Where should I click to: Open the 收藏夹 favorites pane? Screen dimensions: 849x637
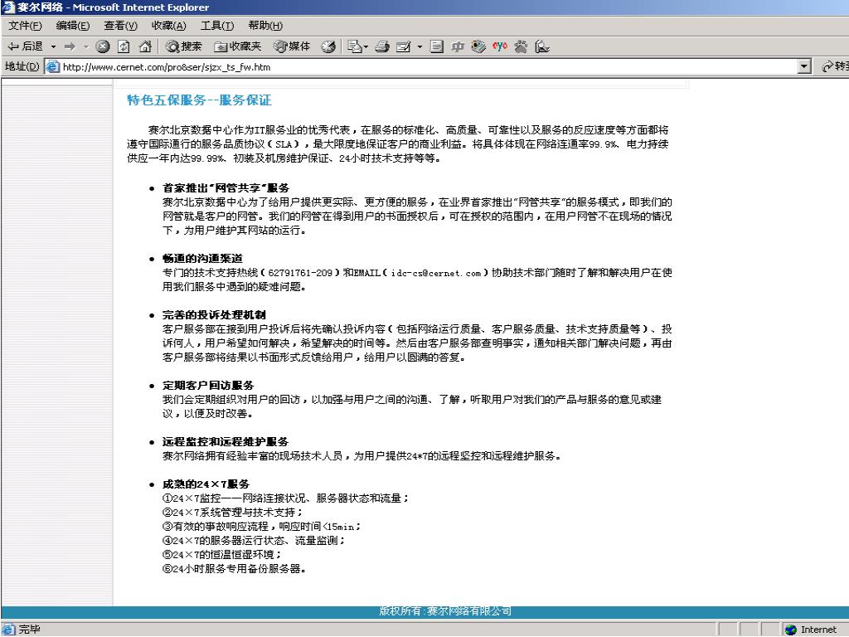[238, 46]
